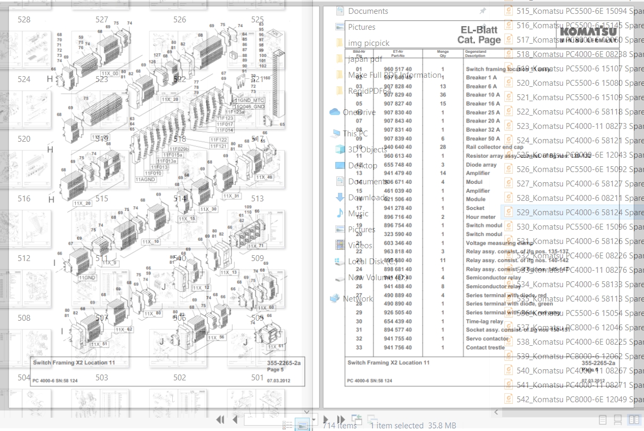Click the Network icon in navigation pane
The height and width of the screenshot is (431, 644).
[x=335, y=298]
